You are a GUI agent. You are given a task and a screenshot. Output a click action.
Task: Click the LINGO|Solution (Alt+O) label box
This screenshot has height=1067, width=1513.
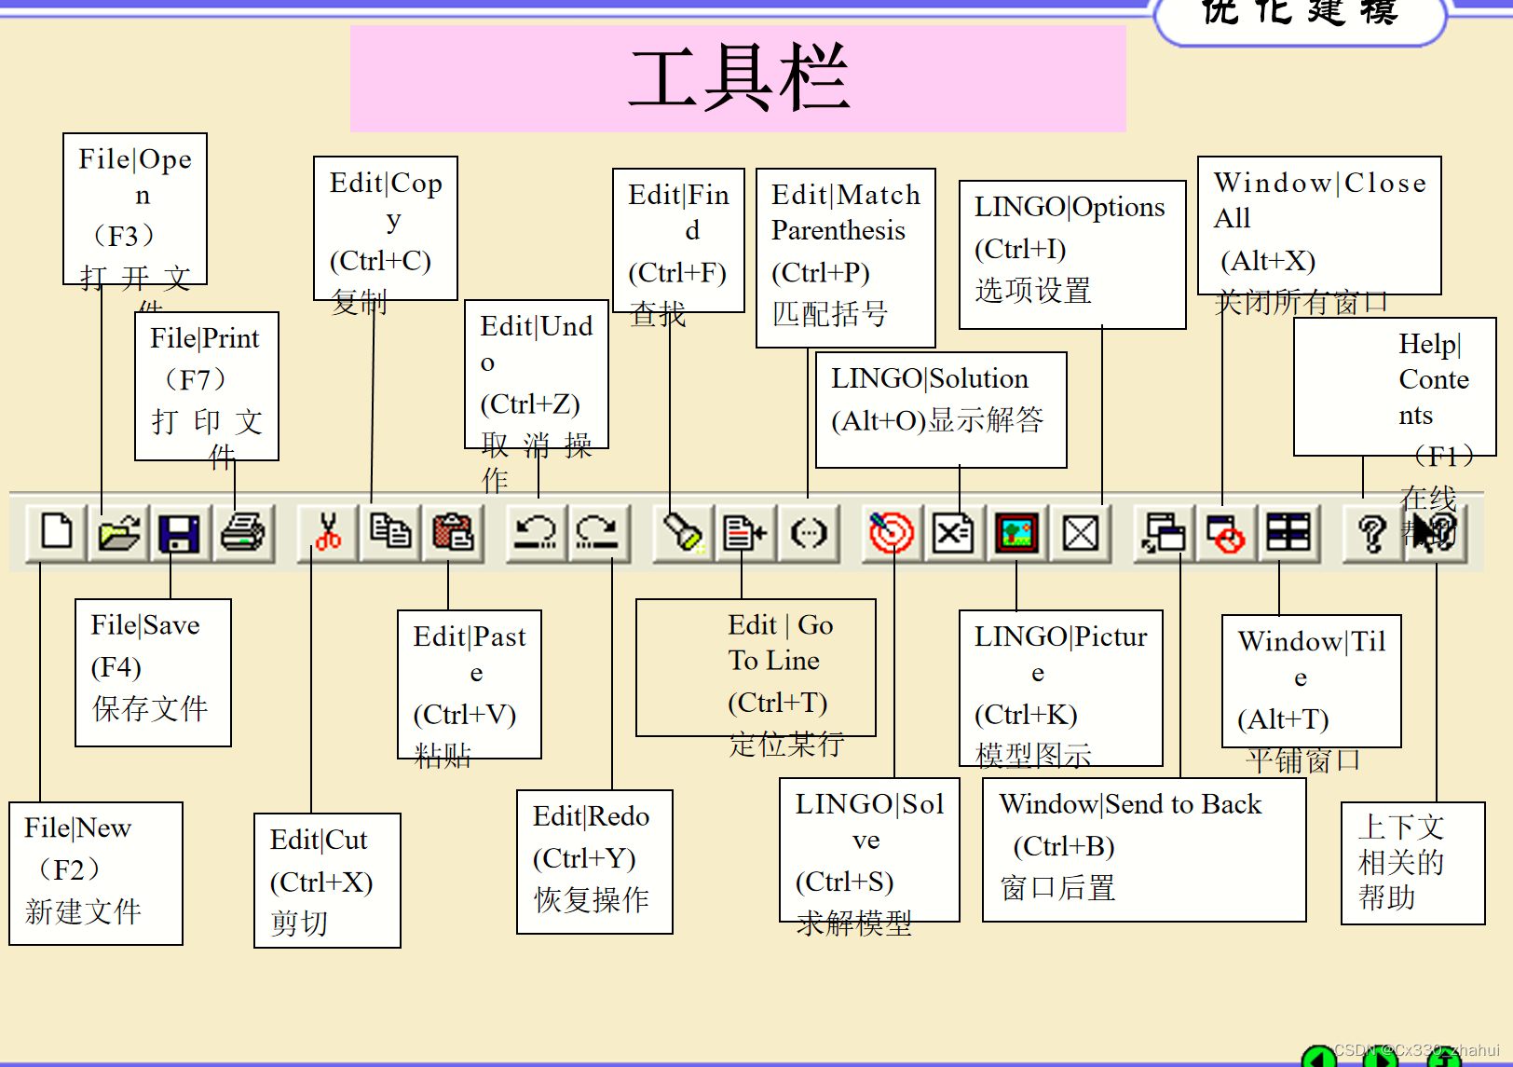[941, 410]
